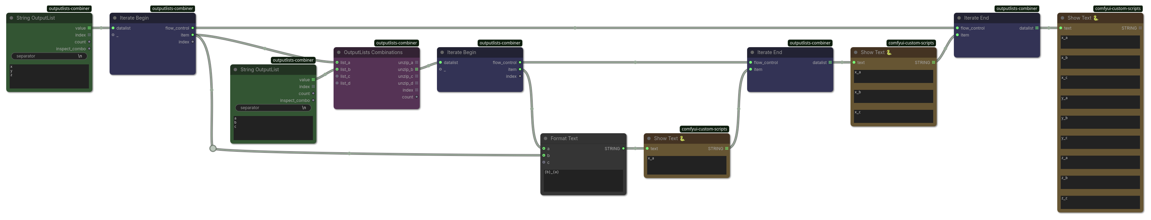The width and height of the screenshot is (1151, 220).
Task: Click the unzip_a output socket
Action: pyautogui.click(x=416, y=62)
